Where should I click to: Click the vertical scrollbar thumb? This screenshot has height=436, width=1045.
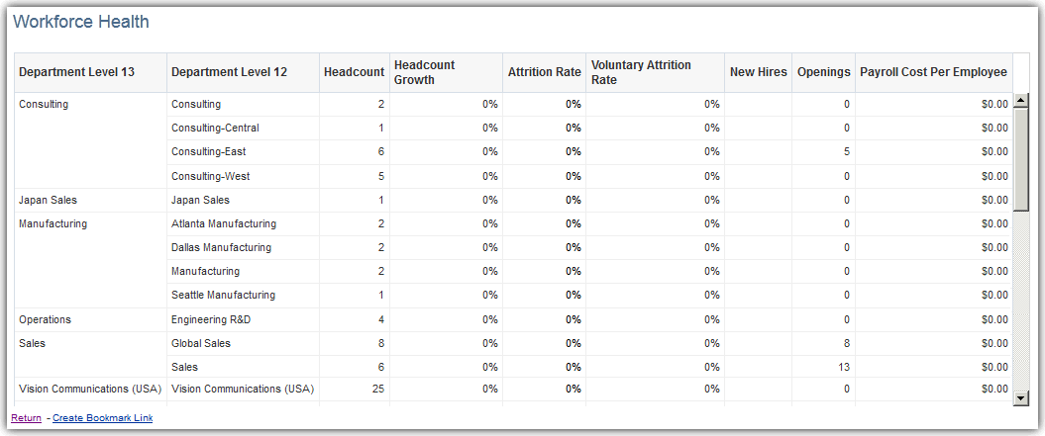(x=1021, y=158)
